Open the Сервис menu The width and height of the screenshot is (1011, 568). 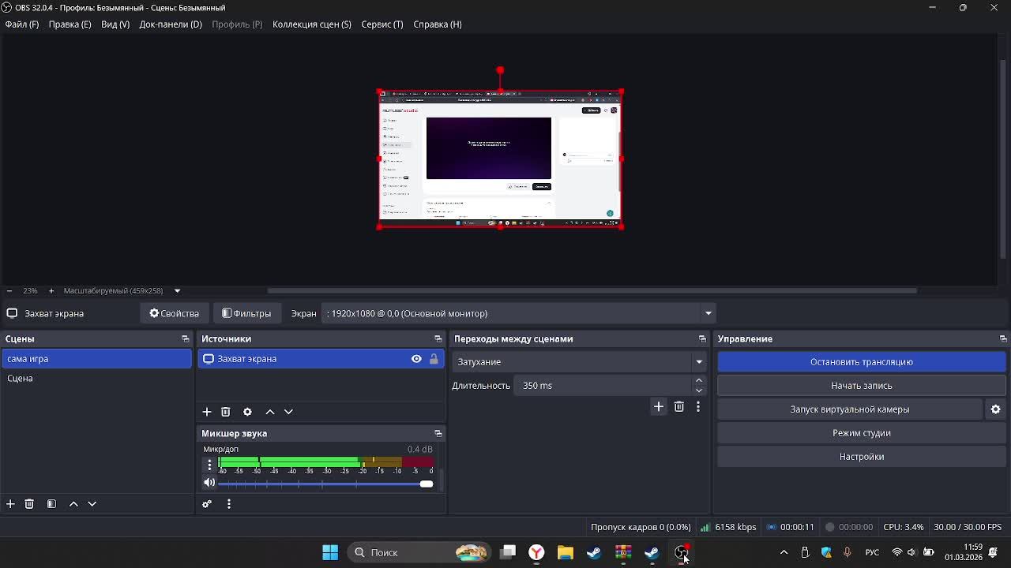382,24
